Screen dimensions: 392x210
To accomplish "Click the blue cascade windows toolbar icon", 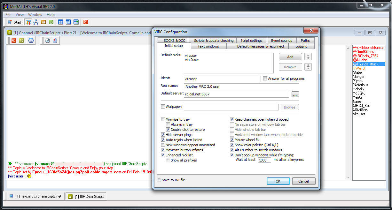I will pos(68,22).
